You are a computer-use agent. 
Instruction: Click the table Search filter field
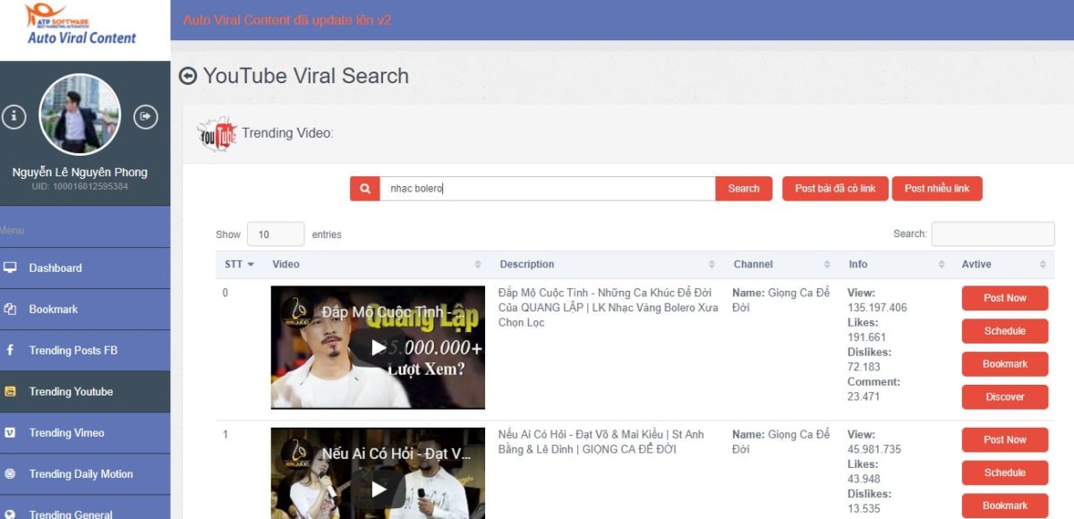pyautogui.click(x=993, y=234)
